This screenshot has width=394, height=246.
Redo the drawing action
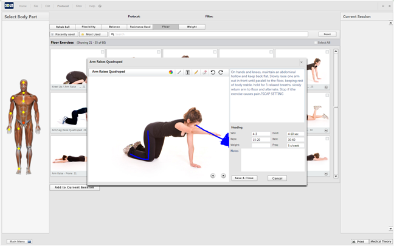[x=221, y=72]
